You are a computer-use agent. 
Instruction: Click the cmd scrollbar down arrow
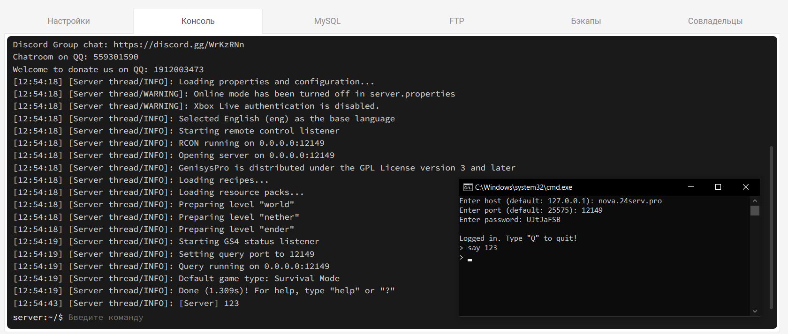click(755, 311)
